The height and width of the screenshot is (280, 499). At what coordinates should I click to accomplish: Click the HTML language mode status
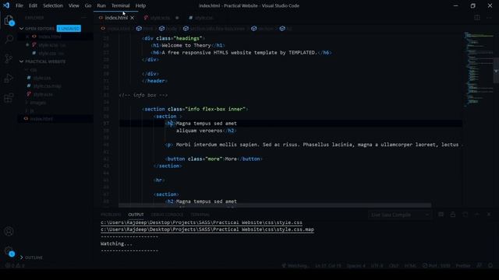coord(410,266)
